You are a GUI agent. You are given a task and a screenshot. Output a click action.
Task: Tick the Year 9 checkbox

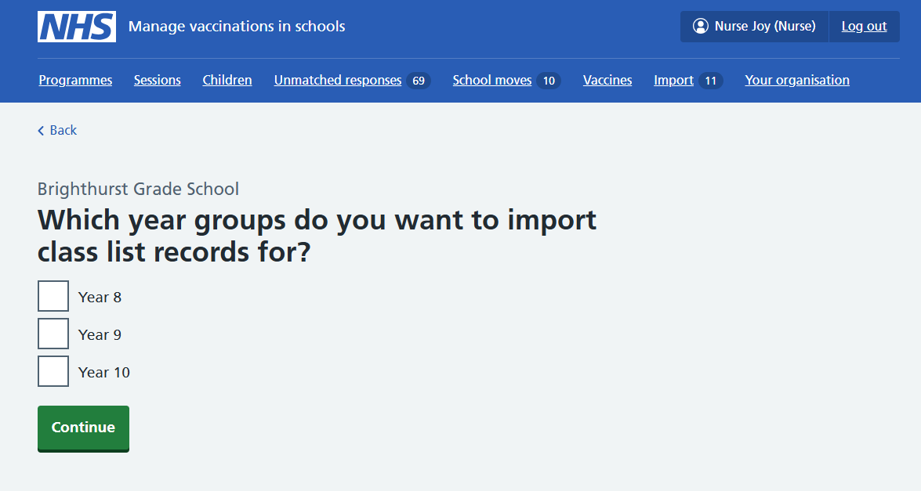[53, 334]
